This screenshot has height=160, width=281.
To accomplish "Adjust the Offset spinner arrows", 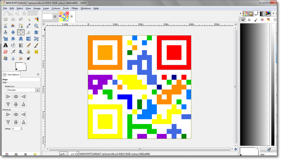I will [x=22, y=129].
